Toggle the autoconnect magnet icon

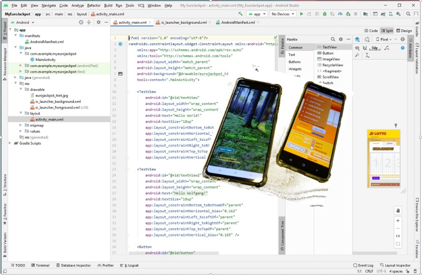pyautogui.click(x=366, y=48)
